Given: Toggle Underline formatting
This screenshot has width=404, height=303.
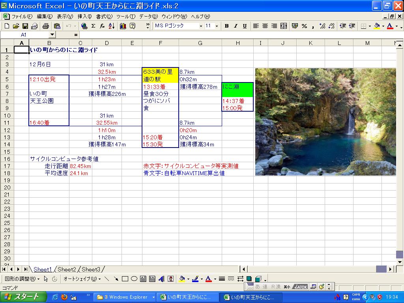Looking at the screenshot, I should [245, 26].
